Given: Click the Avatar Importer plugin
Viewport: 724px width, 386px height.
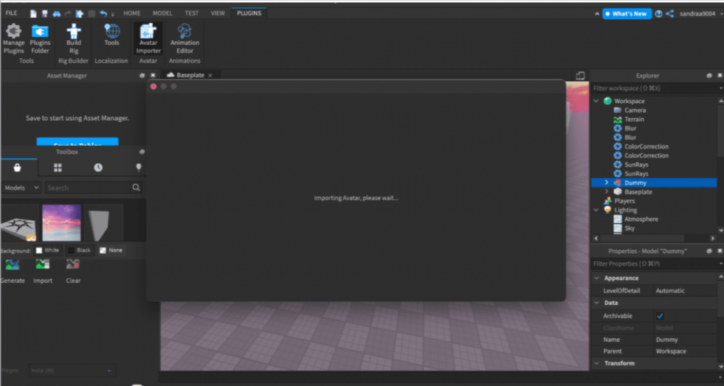Looking at the screenshot, I should pos(148,39).
